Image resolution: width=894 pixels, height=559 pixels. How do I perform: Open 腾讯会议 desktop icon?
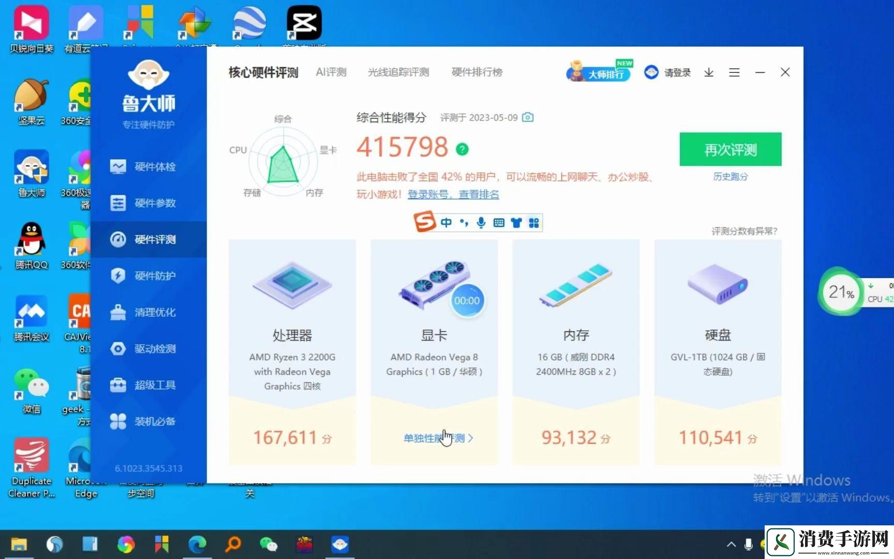(x=31, y=318)
